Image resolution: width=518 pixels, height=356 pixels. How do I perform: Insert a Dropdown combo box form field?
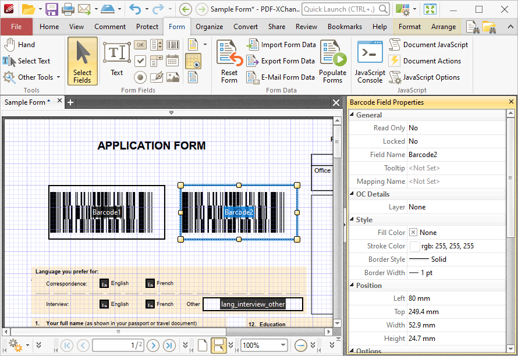[x=156, y=60]
